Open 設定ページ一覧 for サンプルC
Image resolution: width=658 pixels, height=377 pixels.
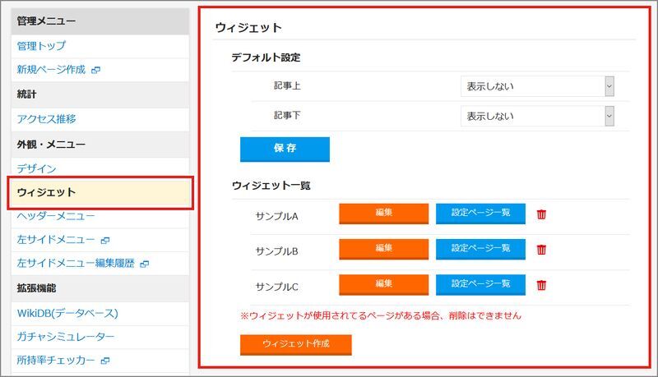coord(480,283)
